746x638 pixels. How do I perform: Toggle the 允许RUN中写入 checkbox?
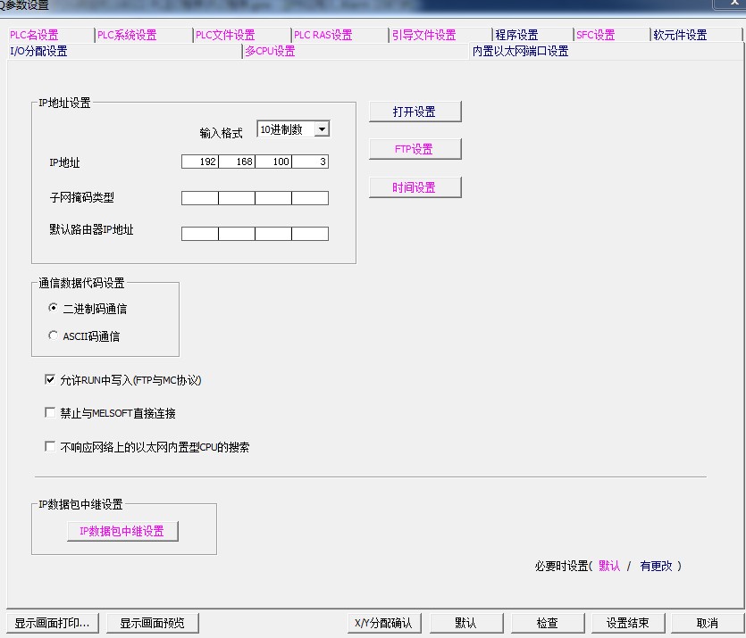(51, 380)
